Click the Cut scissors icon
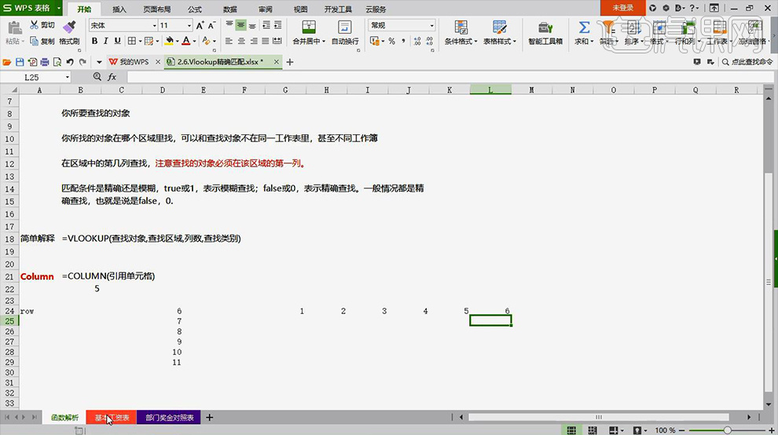This screenshot has width=778, height=435. pos(35,25)
